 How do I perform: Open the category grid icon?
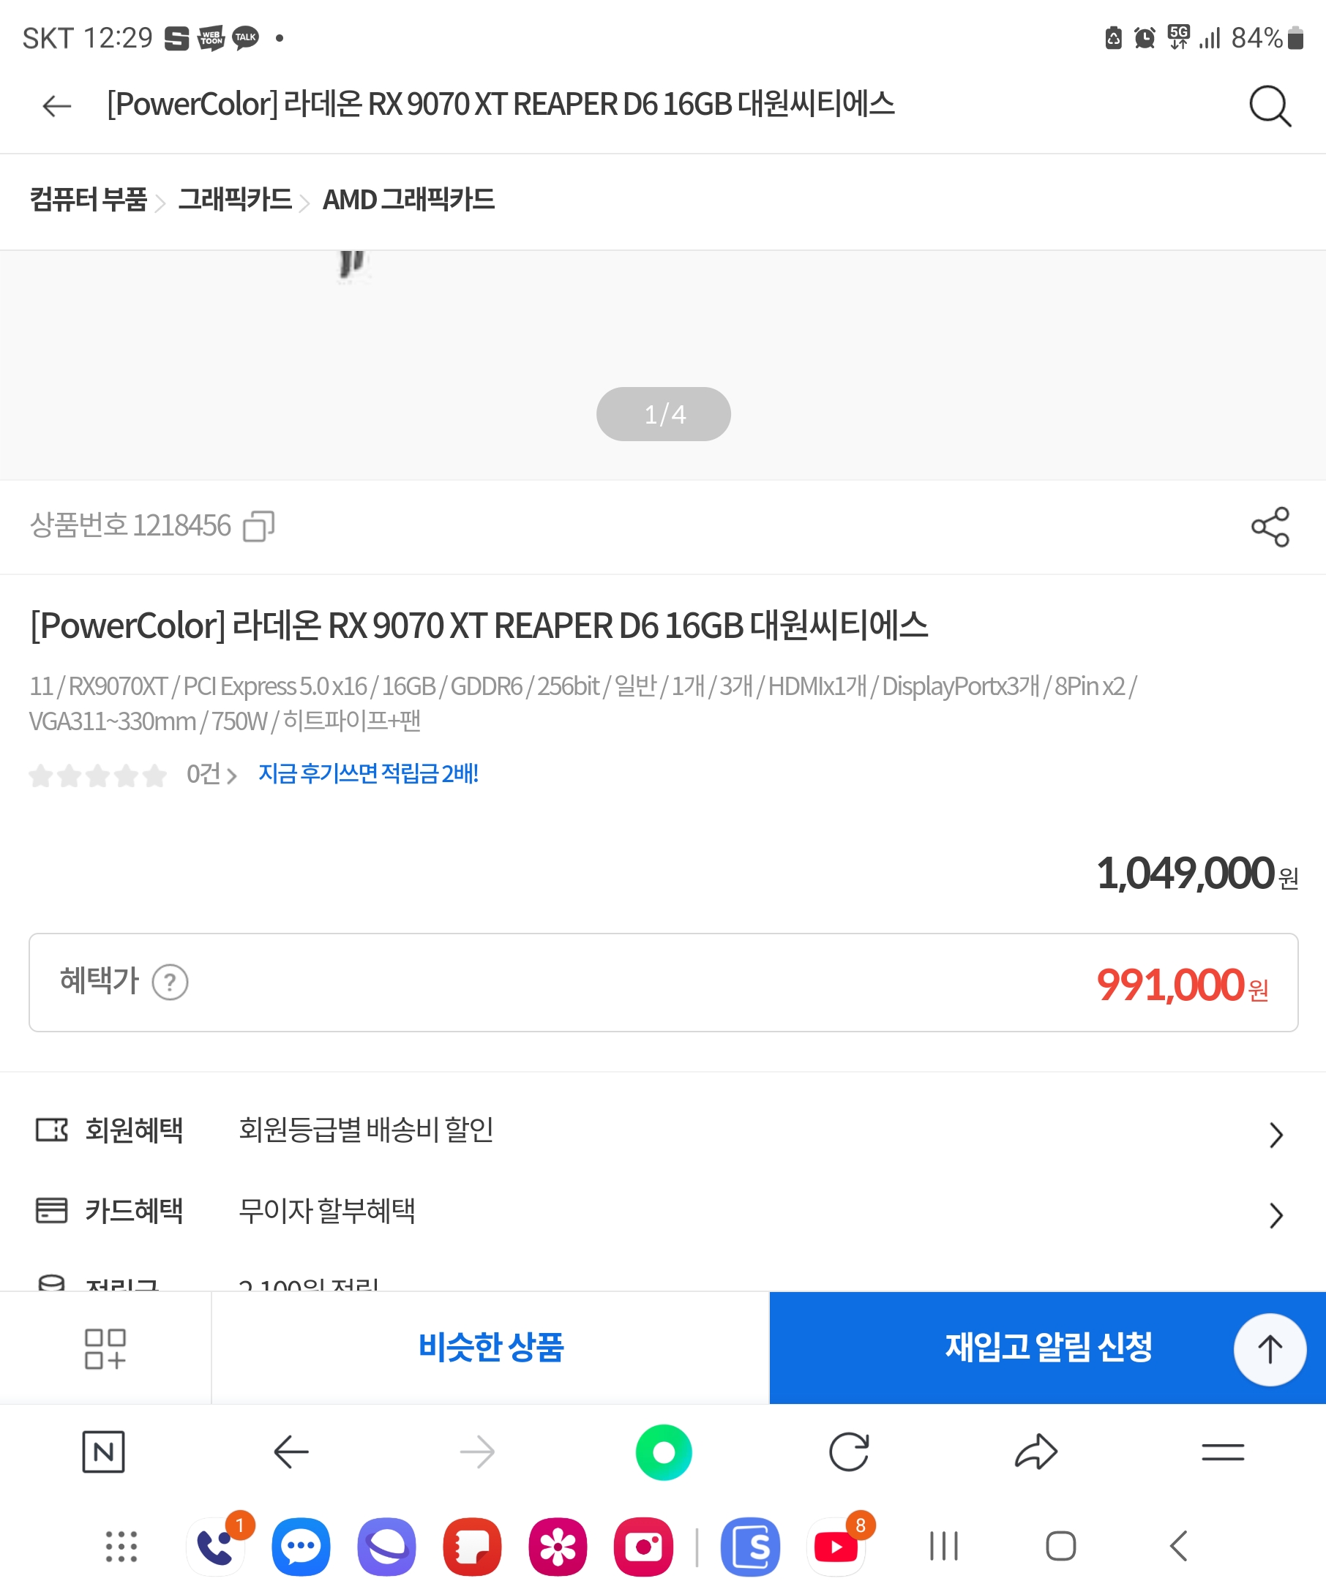coord(105,1348)
